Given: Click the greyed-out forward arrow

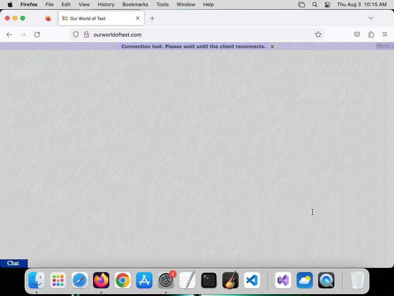Looking at the screenshot, I should [23, 34].
